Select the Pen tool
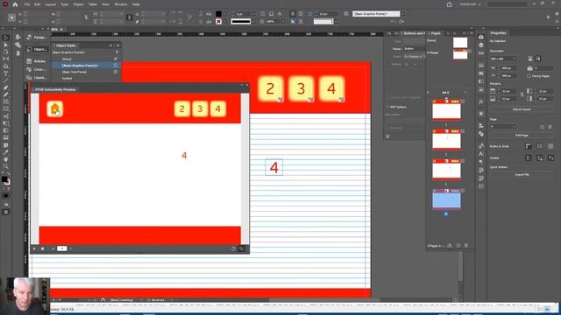The height and width of the screenshot is (315, 561). click(5, 87)
